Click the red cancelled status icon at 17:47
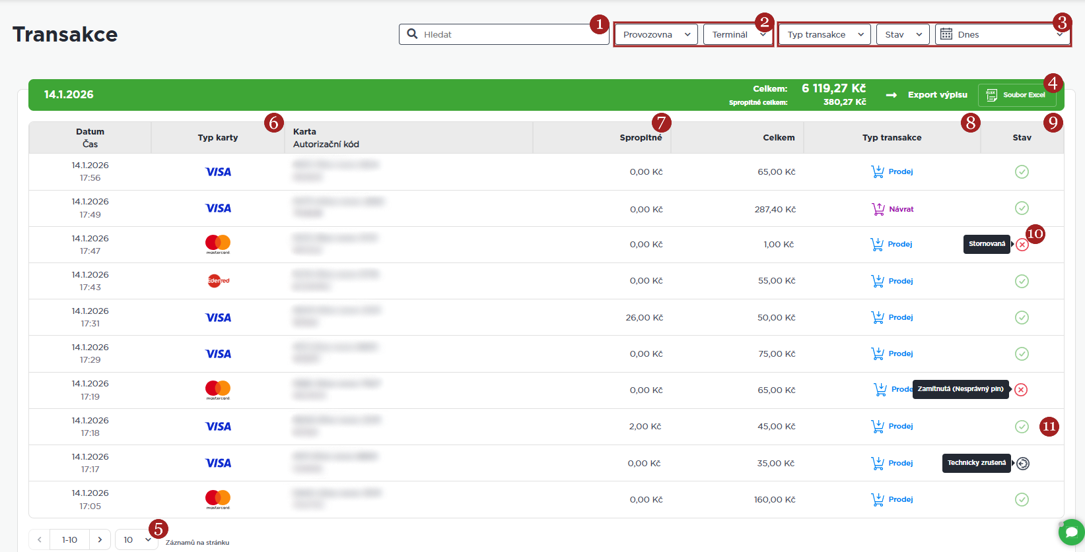1085x552 pixels. point(1022,245)
